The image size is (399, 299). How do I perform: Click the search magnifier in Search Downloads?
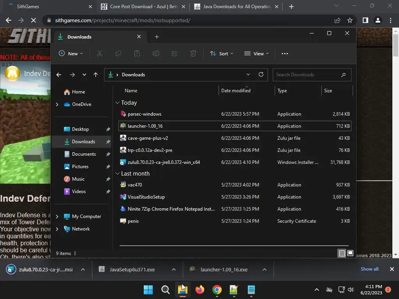click(344, 75)
